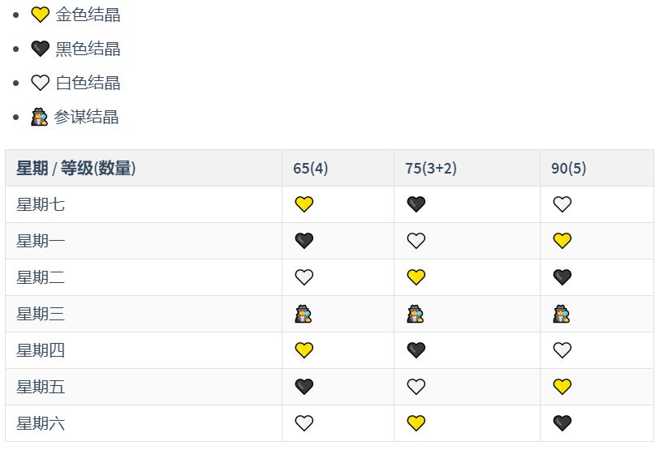Click the black heart beside 黑色结晶
Viewport: 660px width, 450px height.
(x=40, y=49)
